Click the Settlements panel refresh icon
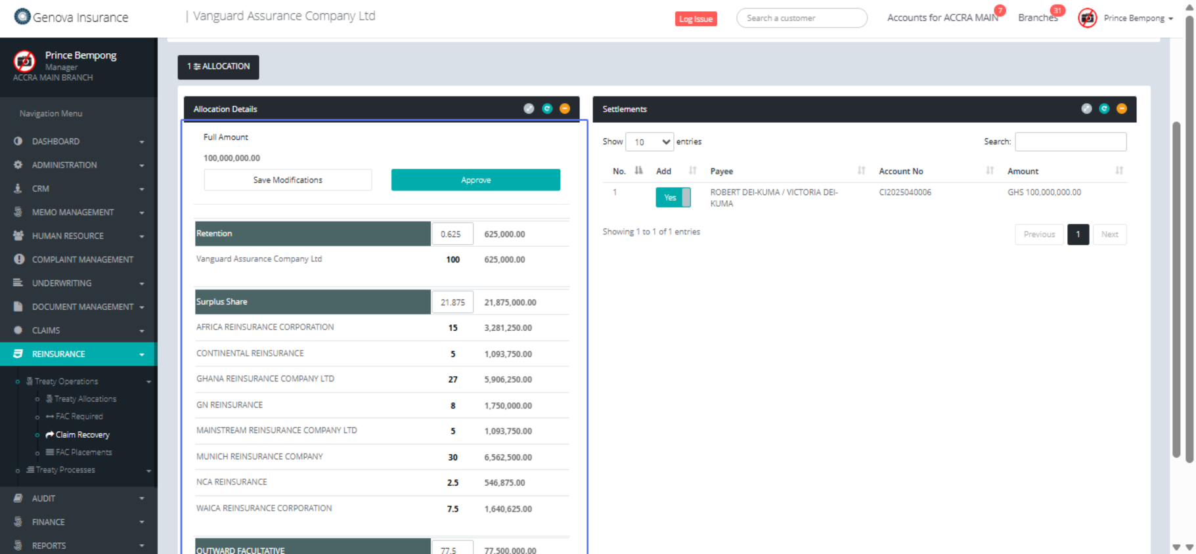 coord(1104,109)
